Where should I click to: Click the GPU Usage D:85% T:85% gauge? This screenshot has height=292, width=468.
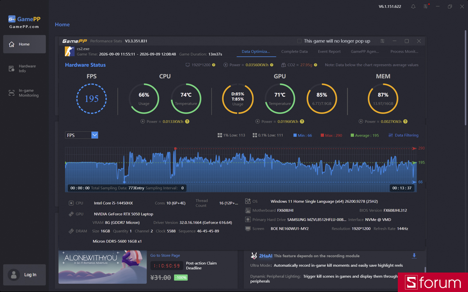[238, 99]
